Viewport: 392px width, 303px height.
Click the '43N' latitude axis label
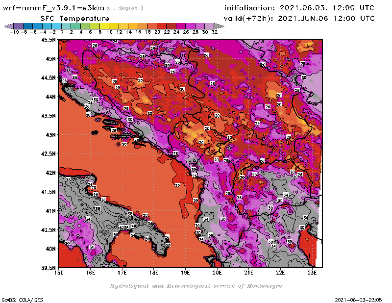(50, 135)
